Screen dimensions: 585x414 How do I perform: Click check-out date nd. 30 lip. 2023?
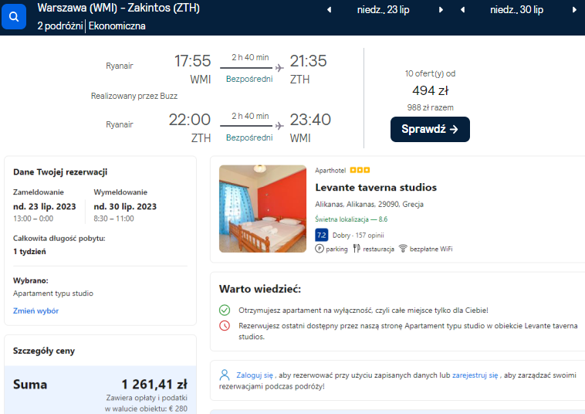click(x=125, y=206)
